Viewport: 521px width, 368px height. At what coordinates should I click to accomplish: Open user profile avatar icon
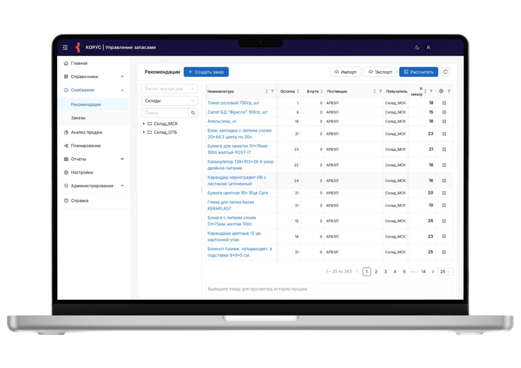(428, 47)
